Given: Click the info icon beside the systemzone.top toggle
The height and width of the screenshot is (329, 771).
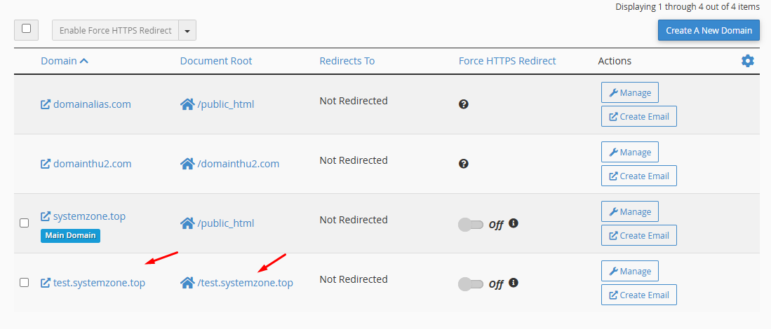Looking at the screenshot, I should pyautogui.click(x=514, y=223).
